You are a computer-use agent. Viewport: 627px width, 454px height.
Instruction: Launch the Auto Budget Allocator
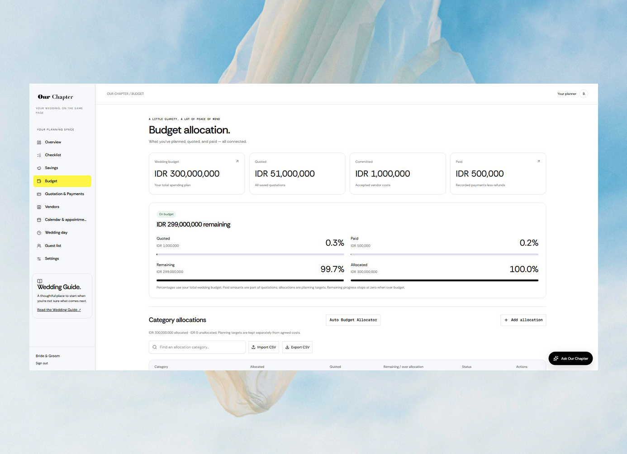pos(353,320)
